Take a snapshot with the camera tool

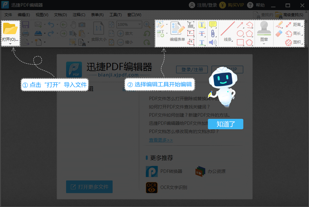click(81, 24)
